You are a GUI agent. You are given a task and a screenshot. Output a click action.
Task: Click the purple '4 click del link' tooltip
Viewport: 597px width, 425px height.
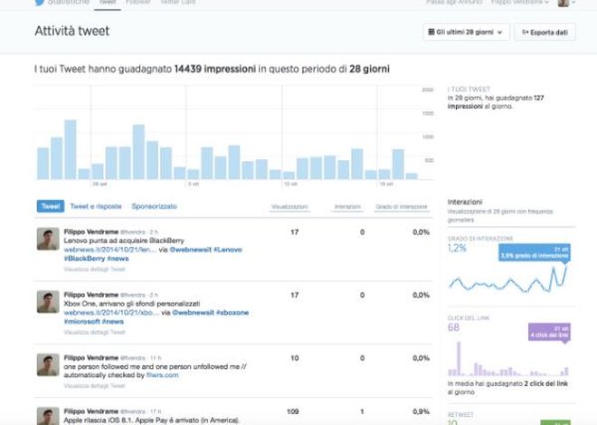coord(549,332)
